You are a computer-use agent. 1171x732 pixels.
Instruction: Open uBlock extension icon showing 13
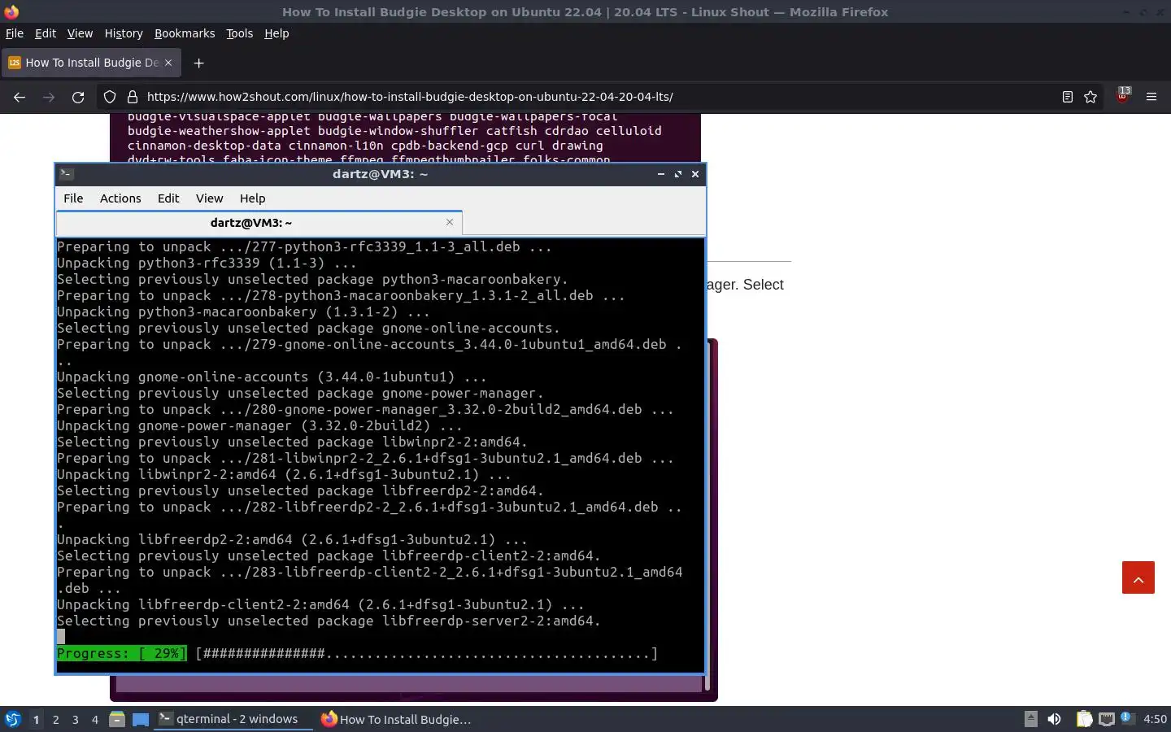1123,95
